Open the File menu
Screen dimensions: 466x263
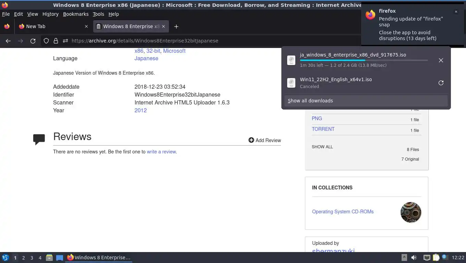tap(6, 14)
